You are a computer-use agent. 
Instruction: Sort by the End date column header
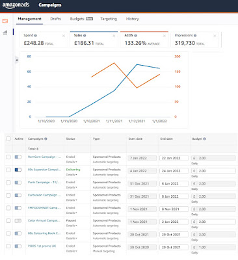coord(166,138)
